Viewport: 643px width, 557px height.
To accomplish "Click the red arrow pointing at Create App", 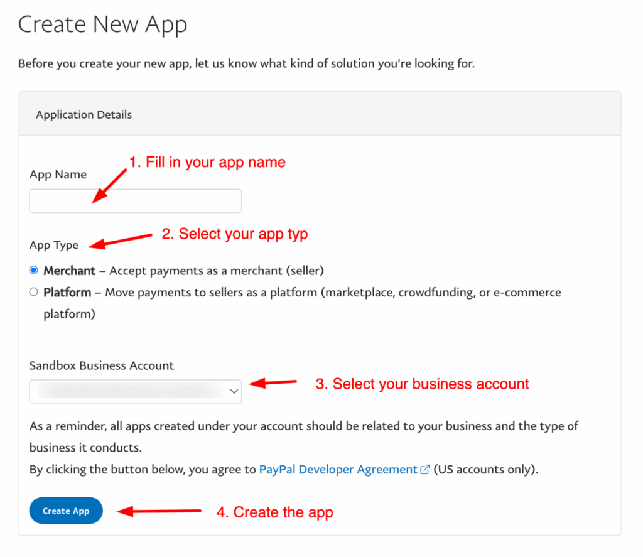I will click(159, 511).
